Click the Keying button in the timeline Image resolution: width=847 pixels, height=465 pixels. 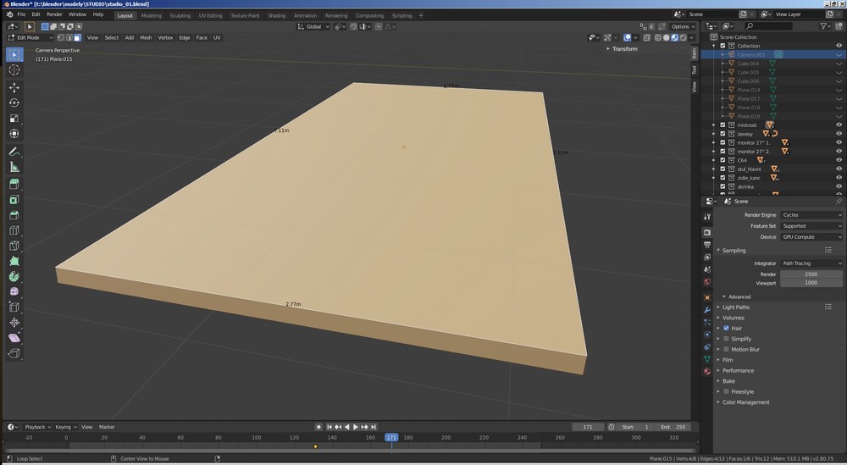[x=64, y=427]
